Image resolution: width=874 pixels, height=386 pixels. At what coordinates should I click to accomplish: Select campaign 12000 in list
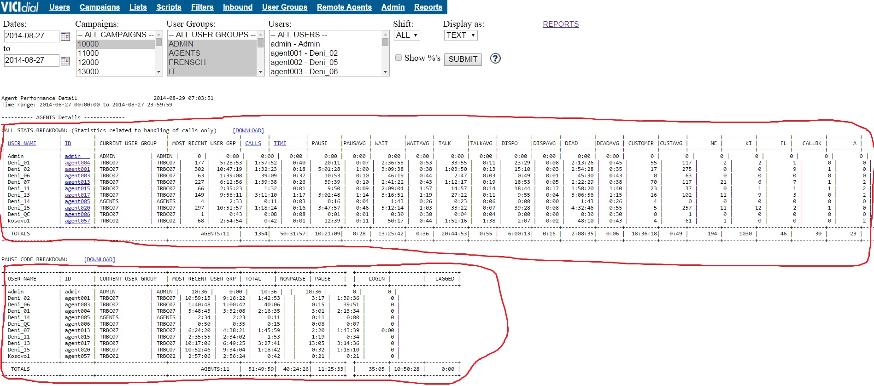pyautogui.click(x=116, y=63)
